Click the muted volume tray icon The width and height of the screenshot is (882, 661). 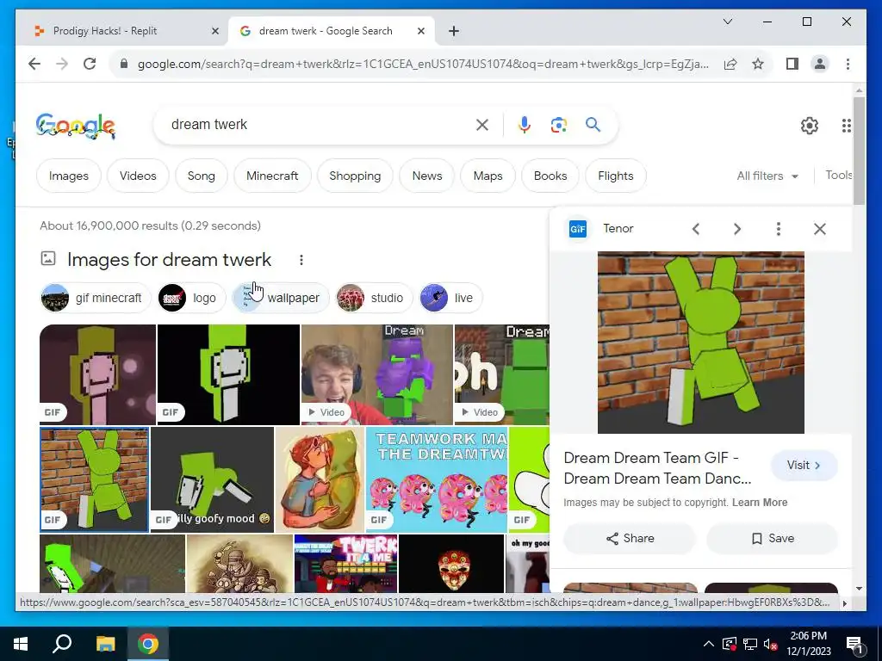point(771,644)
